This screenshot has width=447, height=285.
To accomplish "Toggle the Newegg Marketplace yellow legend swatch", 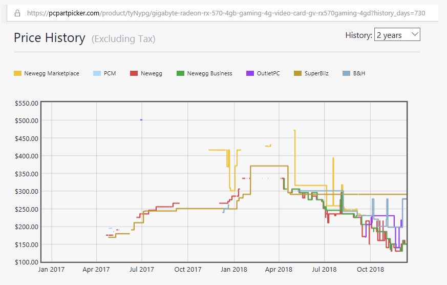I will click(x=18, y=73).
